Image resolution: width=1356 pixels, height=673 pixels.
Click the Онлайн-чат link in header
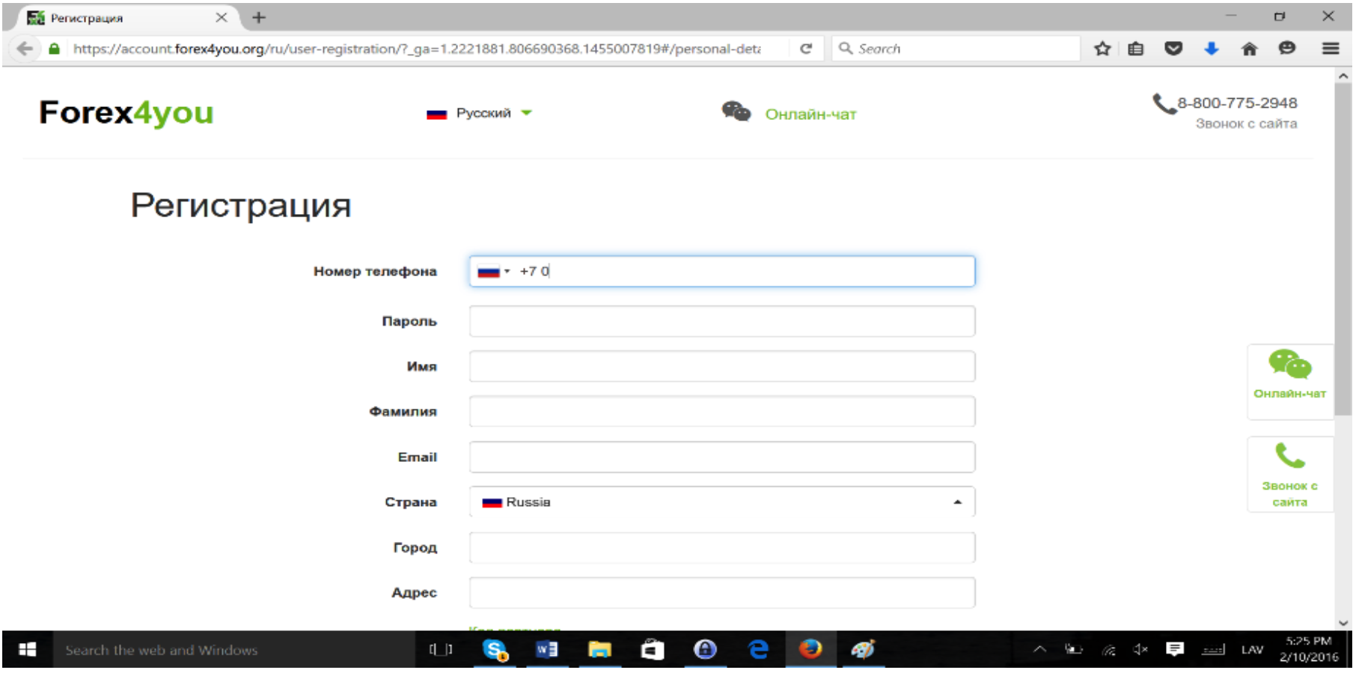click(810, 115)
